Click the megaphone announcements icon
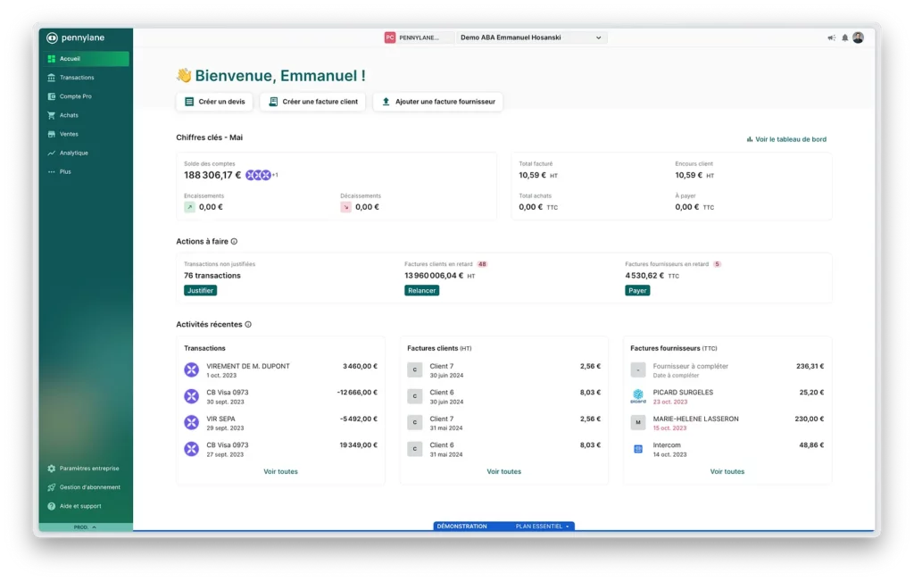Viewport: 914px width, 581px height. tap(831, 37)
